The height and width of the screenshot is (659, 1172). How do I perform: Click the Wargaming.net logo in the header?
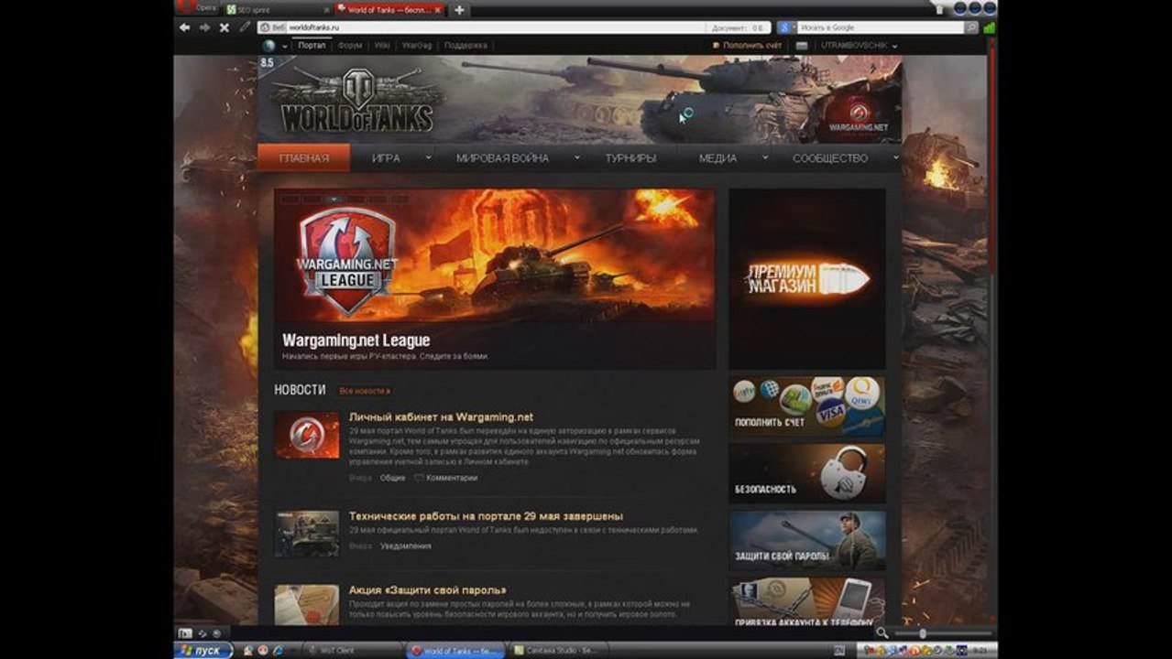pos(859,117)
